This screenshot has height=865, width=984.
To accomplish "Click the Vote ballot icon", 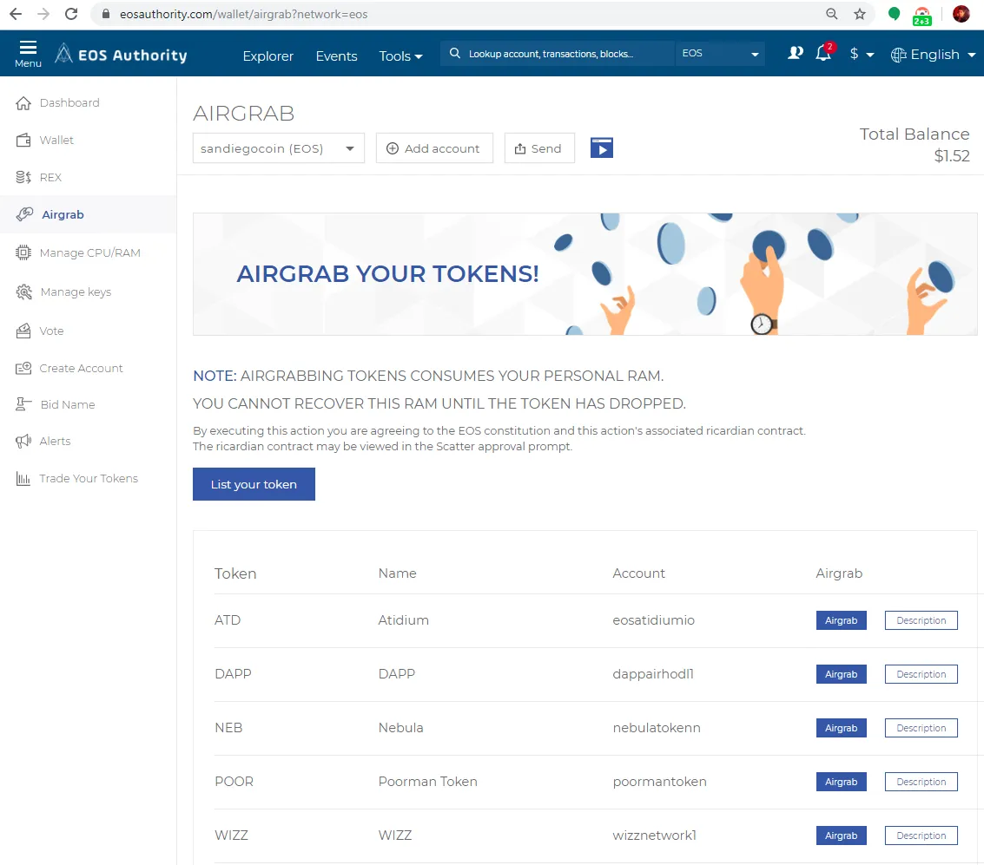I will (23, 331).
